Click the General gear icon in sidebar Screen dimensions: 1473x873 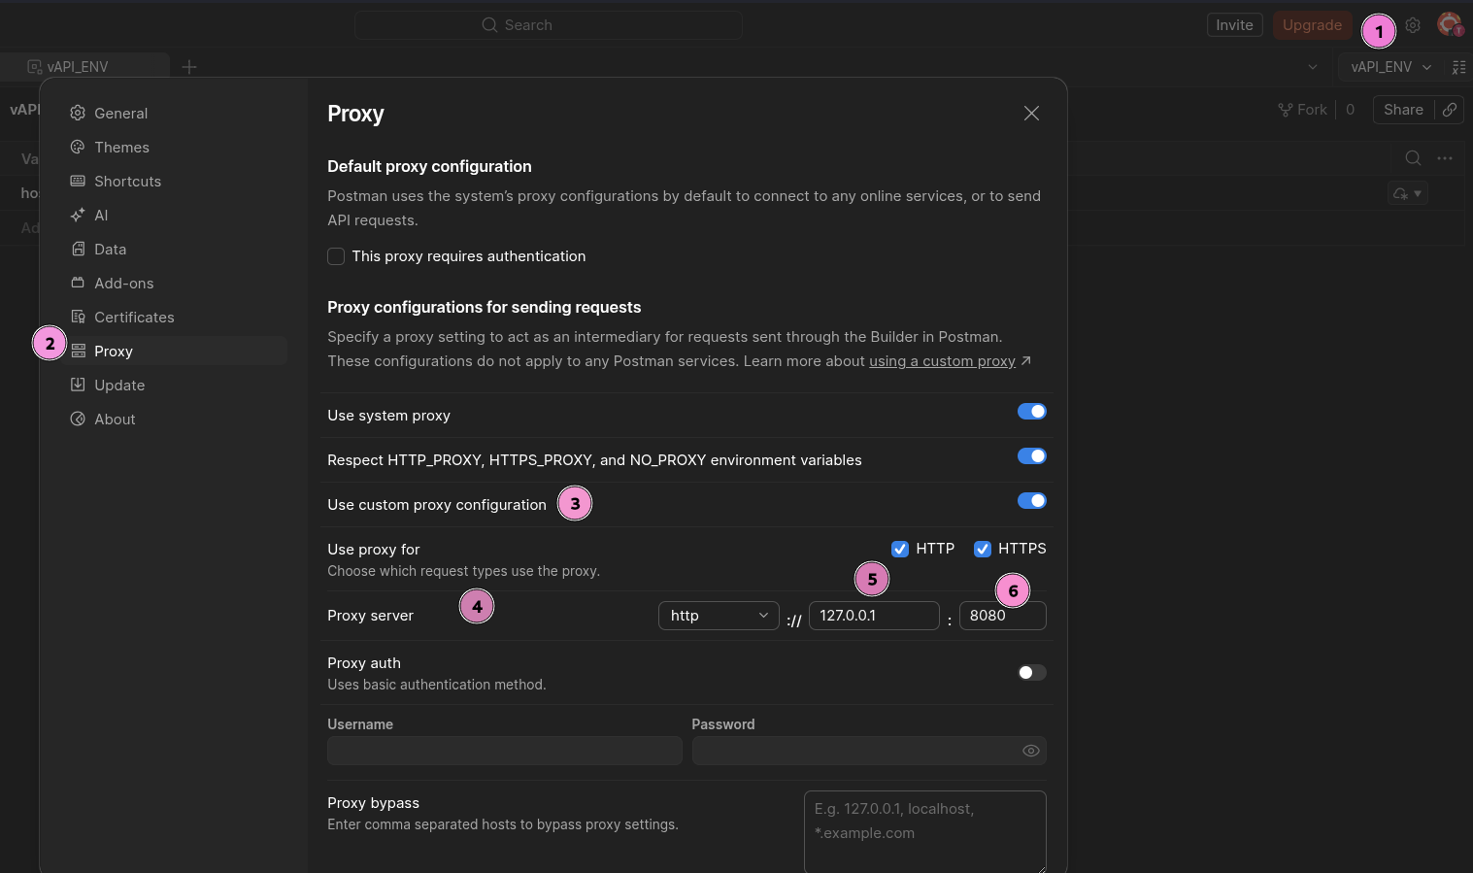[x=78, y=114]
